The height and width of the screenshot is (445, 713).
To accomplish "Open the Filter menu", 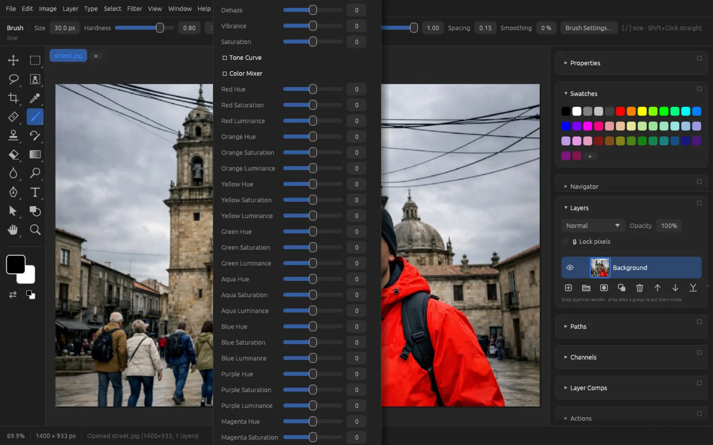I will (x=134, y=8).
